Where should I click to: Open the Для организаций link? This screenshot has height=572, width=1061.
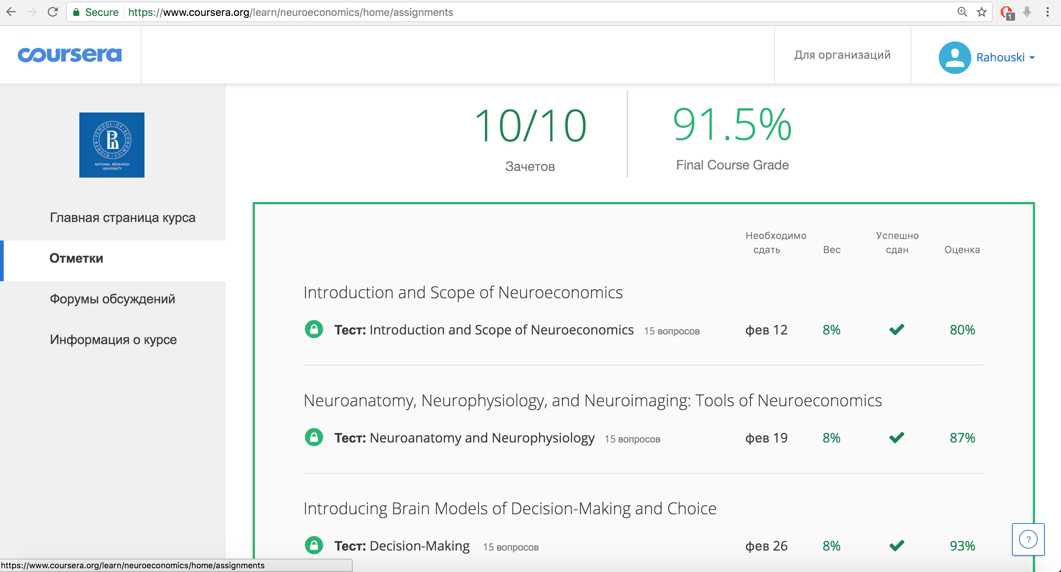coord(842,55)
